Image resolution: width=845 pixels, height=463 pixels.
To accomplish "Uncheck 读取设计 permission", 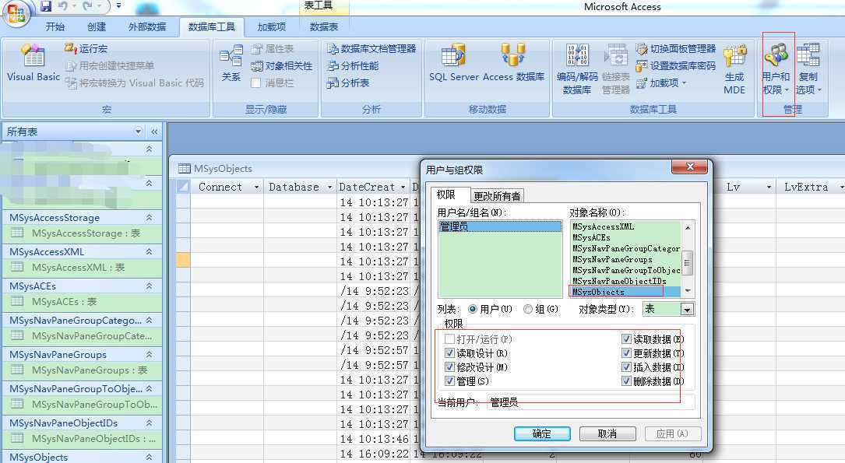I will [x=449, y=353].
